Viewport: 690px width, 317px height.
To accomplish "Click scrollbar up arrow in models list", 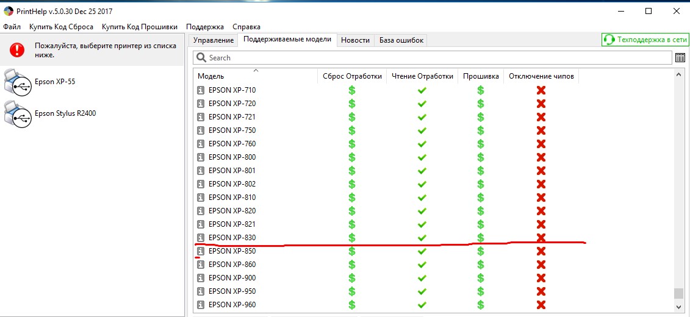I will pyautogui.click(x=679, y=75).
